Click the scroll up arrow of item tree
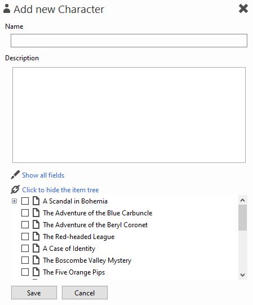 (242, 200)
